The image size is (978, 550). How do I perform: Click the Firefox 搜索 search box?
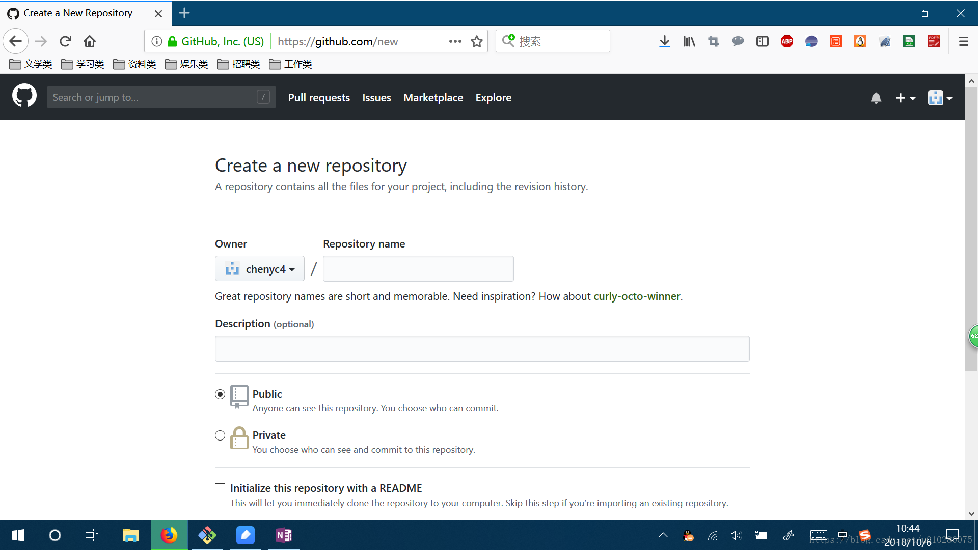tap(553, 41)
